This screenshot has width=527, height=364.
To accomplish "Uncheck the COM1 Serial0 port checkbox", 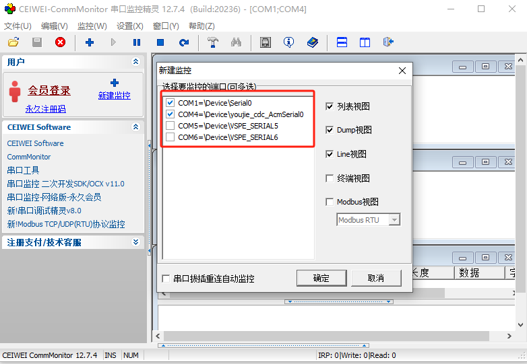I will (170, 103).
